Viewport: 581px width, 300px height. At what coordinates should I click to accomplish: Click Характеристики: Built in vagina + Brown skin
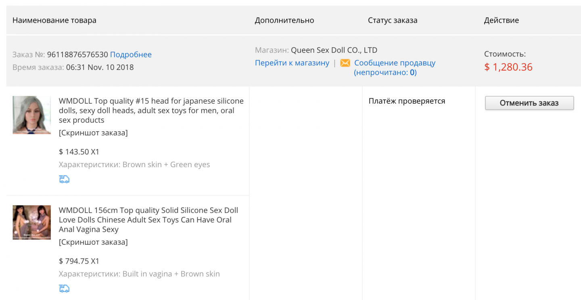139,274
